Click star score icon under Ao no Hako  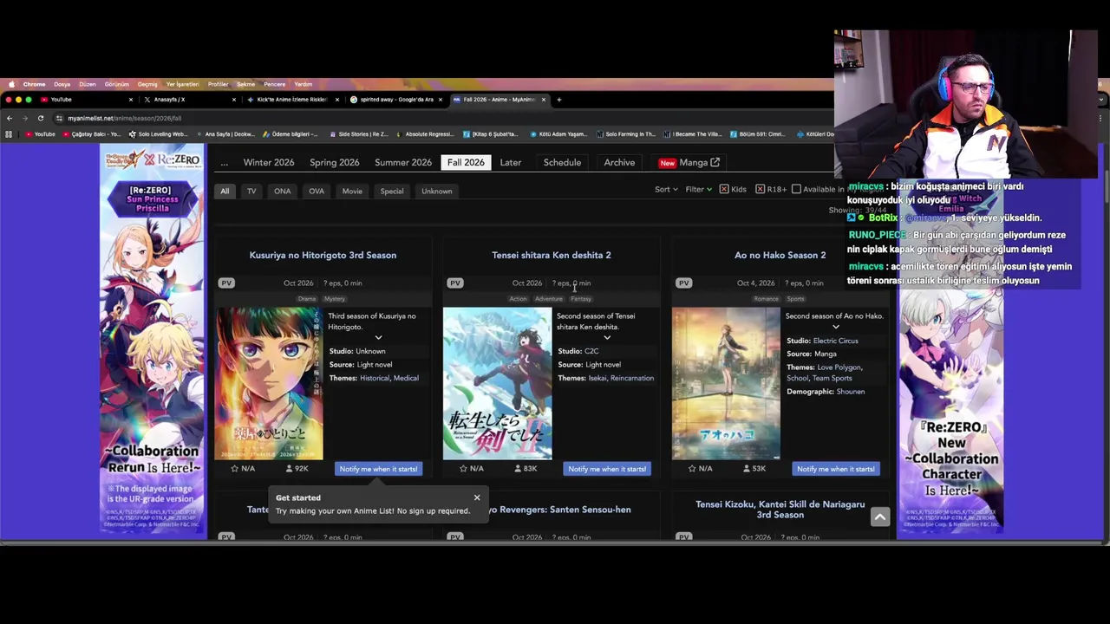[692, 469]
